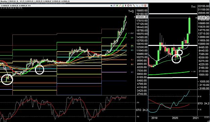The width and height of the screenshot is (210, 122).
Task: Click the 22155.00 label on right axis
Action: [x=203, y=6]
